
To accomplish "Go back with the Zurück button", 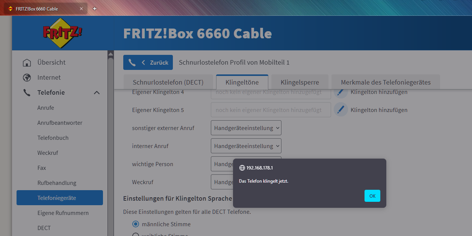I will tap(148, 62).
